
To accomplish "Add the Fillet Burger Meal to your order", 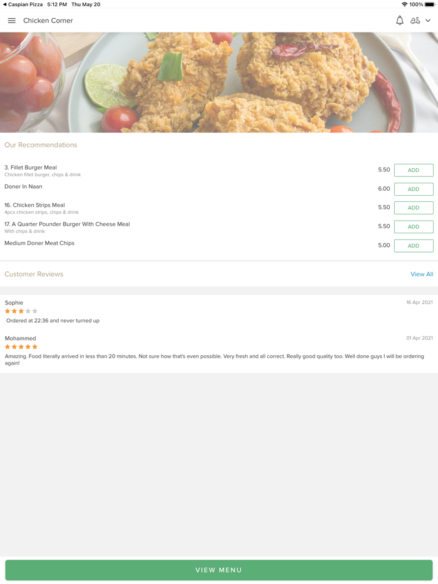I will (413, 170).
